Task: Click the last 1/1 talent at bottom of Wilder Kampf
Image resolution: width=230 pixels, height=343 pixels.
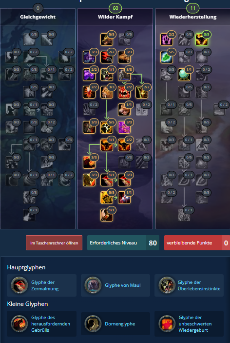Action: click(x=107, y=215)
